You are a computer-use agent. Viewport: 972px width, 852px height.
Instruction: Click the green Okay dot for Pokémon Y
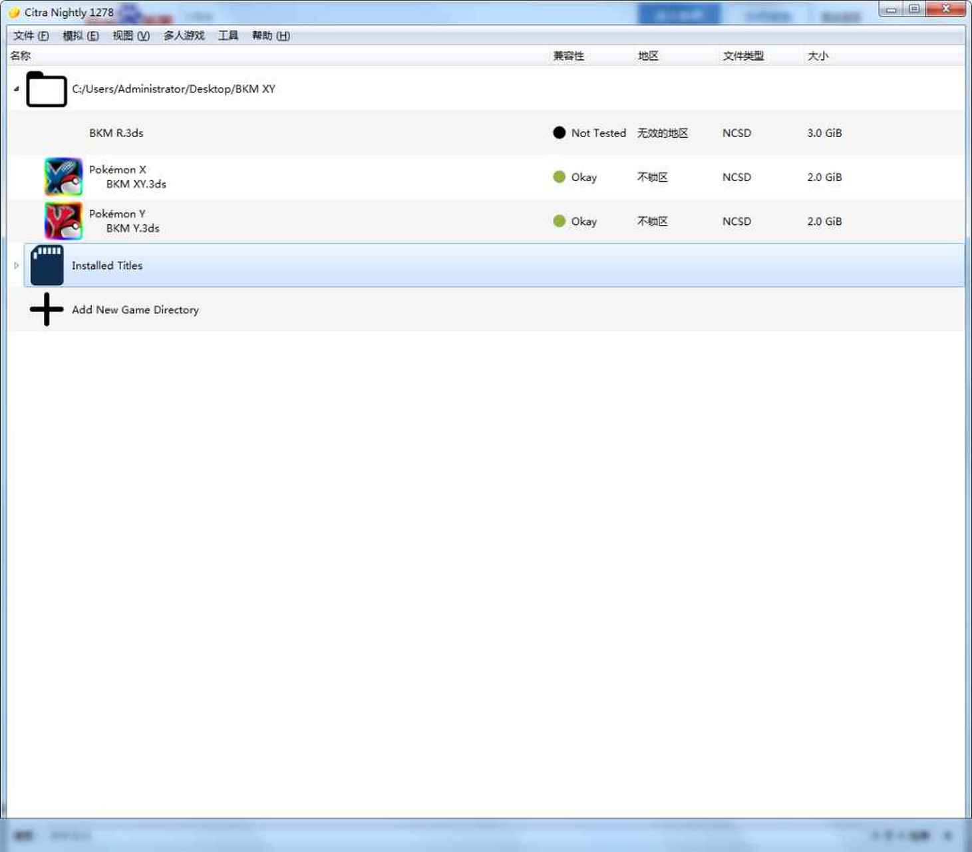coord(559,220)
